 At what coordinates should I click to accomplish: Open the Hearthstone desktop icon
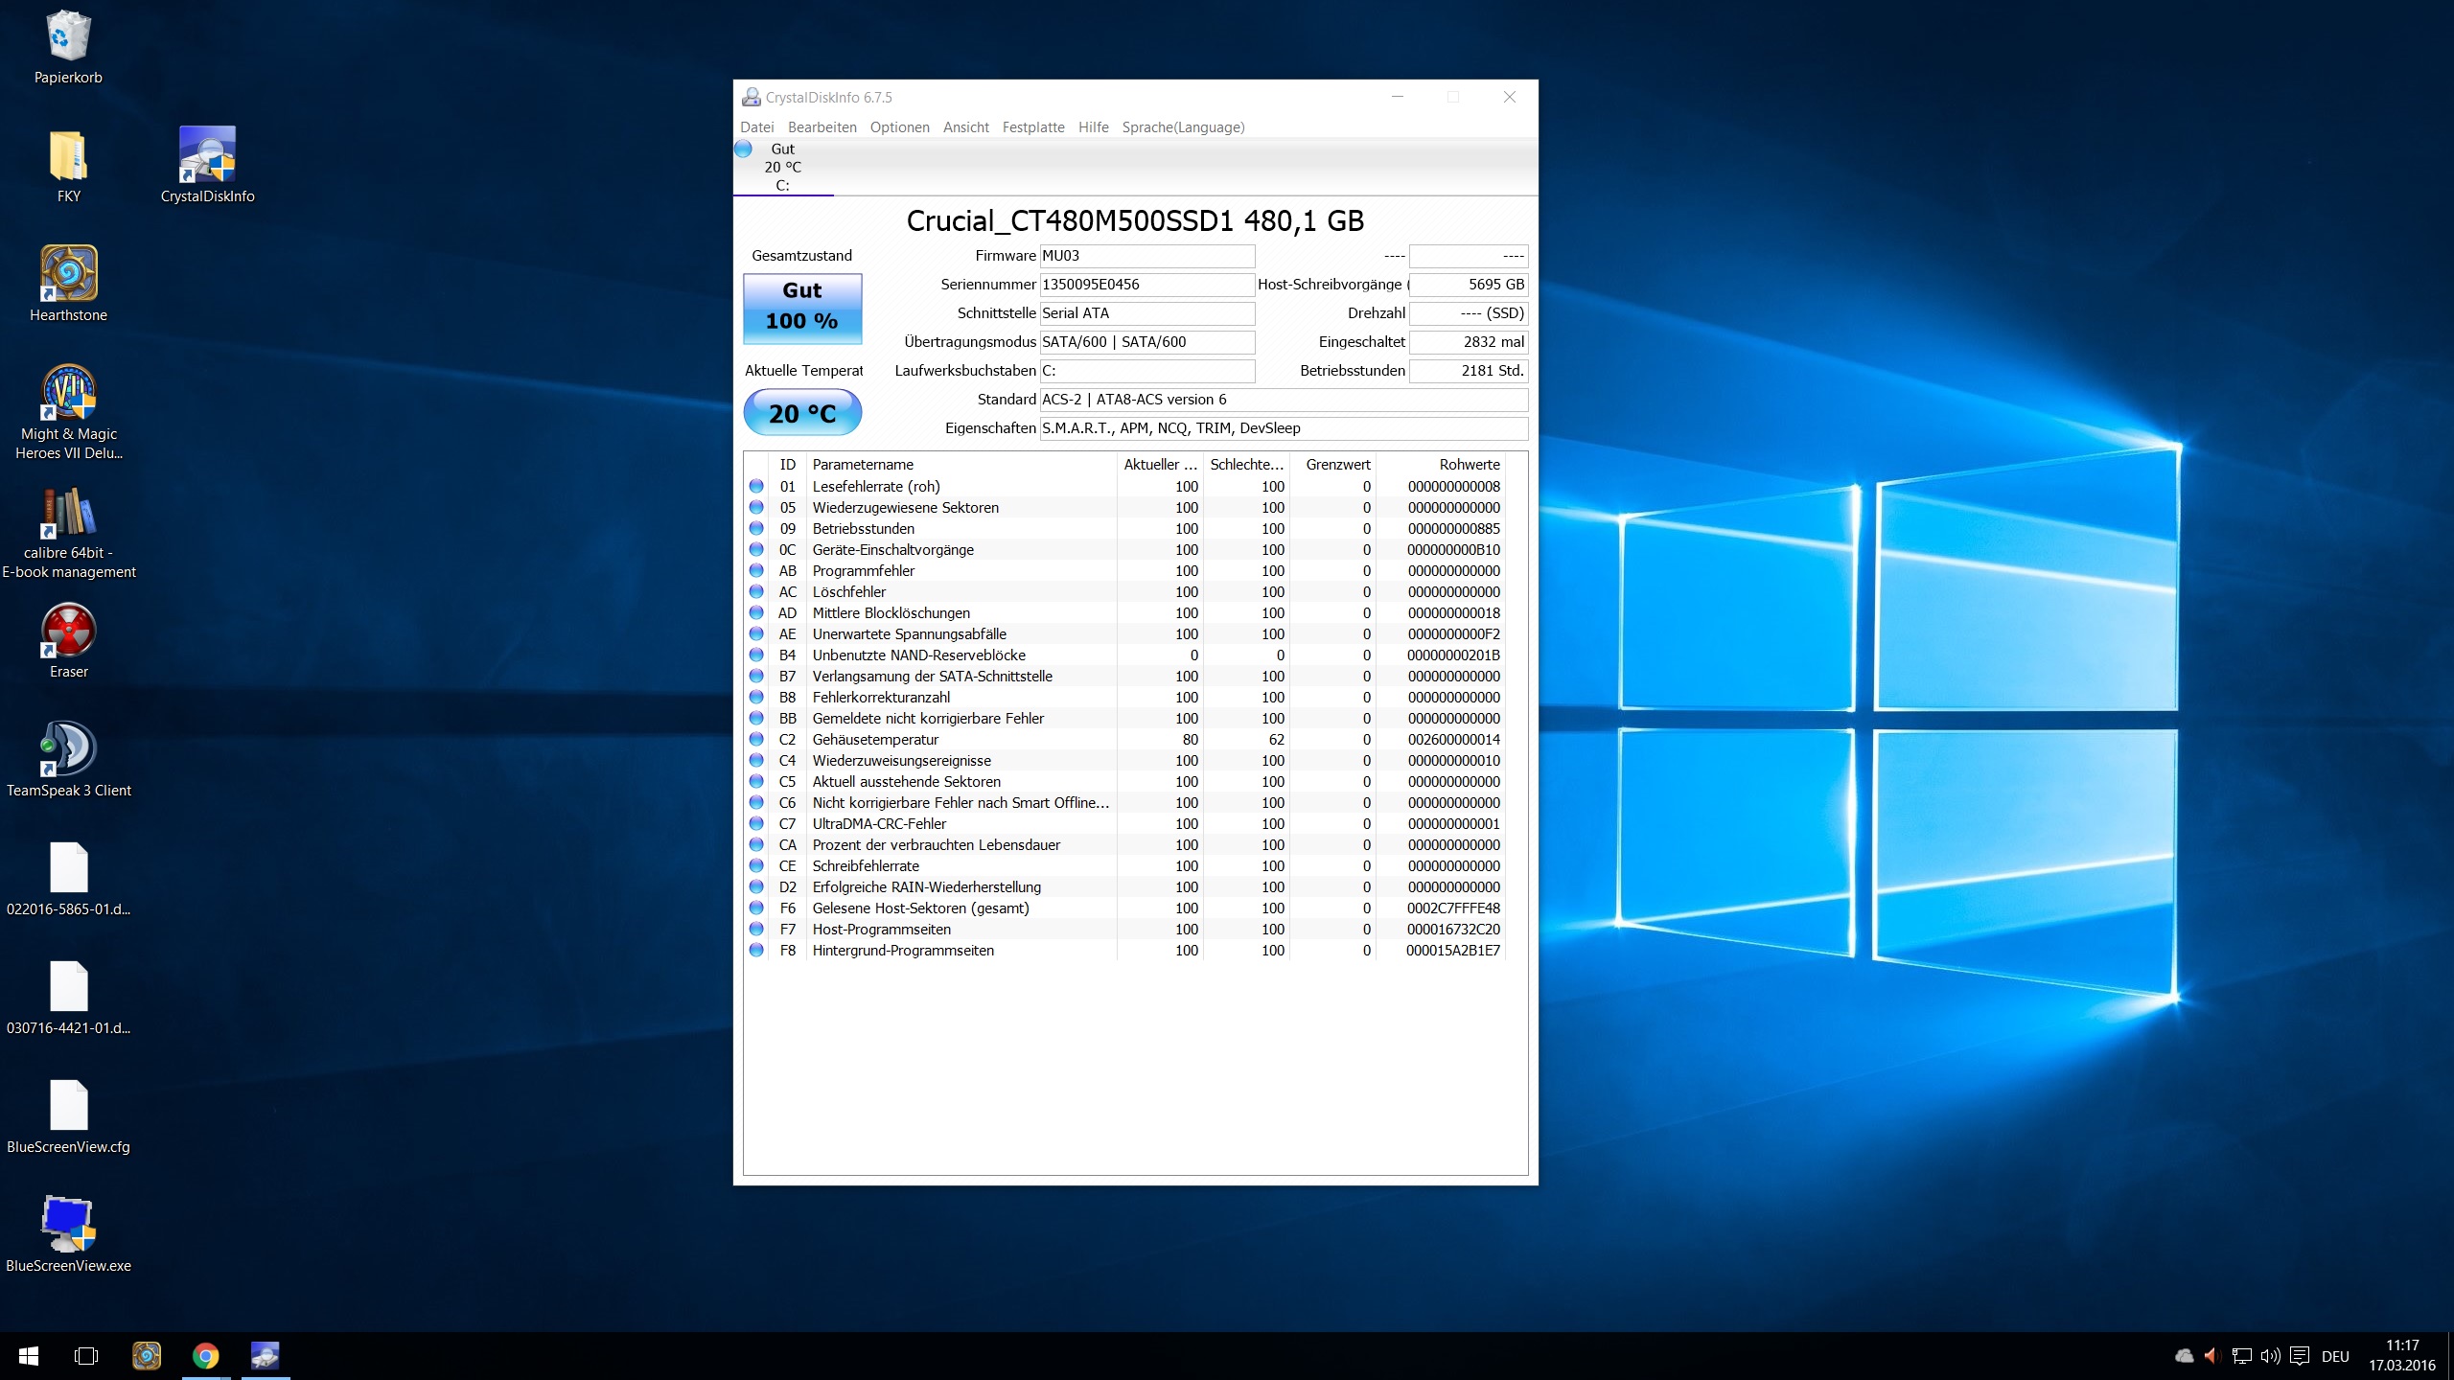[68, 275]
